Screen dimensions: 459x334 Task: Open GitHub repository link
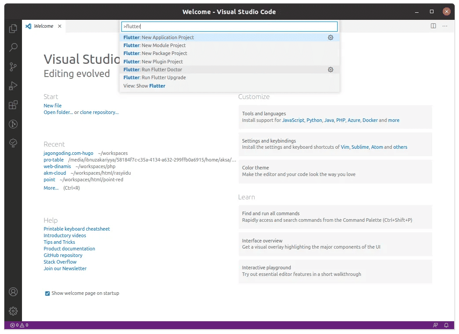tap(63, 255)
